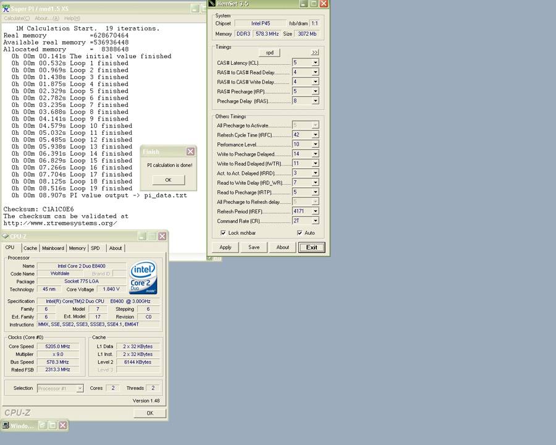Viewport: 556px width, 445px height.
Task: Close the MemSet 3.5 window
Action: [x=324, y=4]
